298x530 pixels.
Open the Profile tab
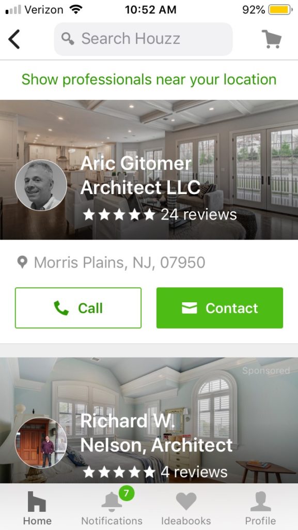coord(260,508)
